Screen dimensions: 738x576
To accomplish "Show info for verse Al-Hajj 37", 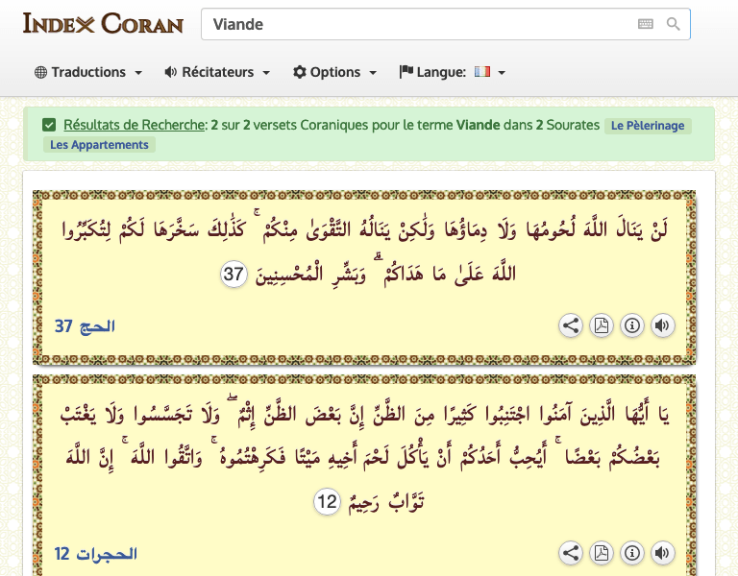I will (632, 325).
